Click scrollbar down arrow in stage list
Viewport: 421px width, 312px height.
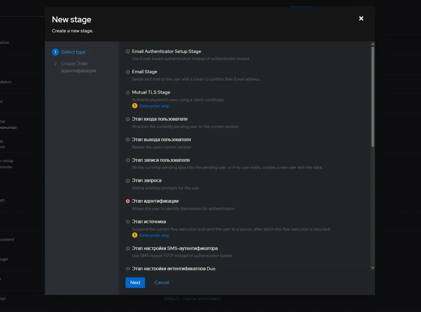pos(373,268)
